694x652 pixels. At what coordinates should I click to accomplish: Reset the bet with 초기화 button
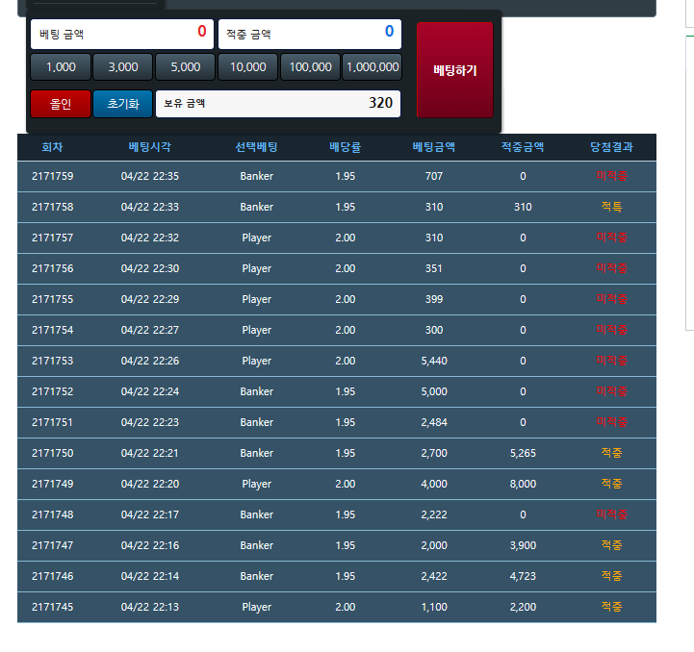123,103
